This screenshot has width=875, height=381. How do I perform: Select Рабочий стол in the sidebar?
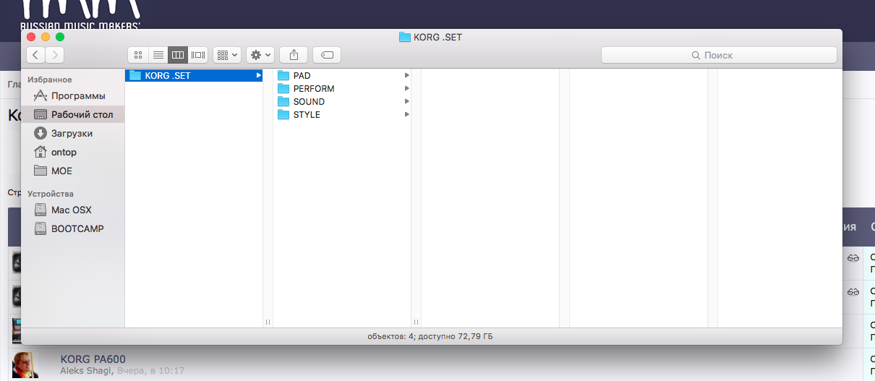pyautogui.click(x=72, y=115)
